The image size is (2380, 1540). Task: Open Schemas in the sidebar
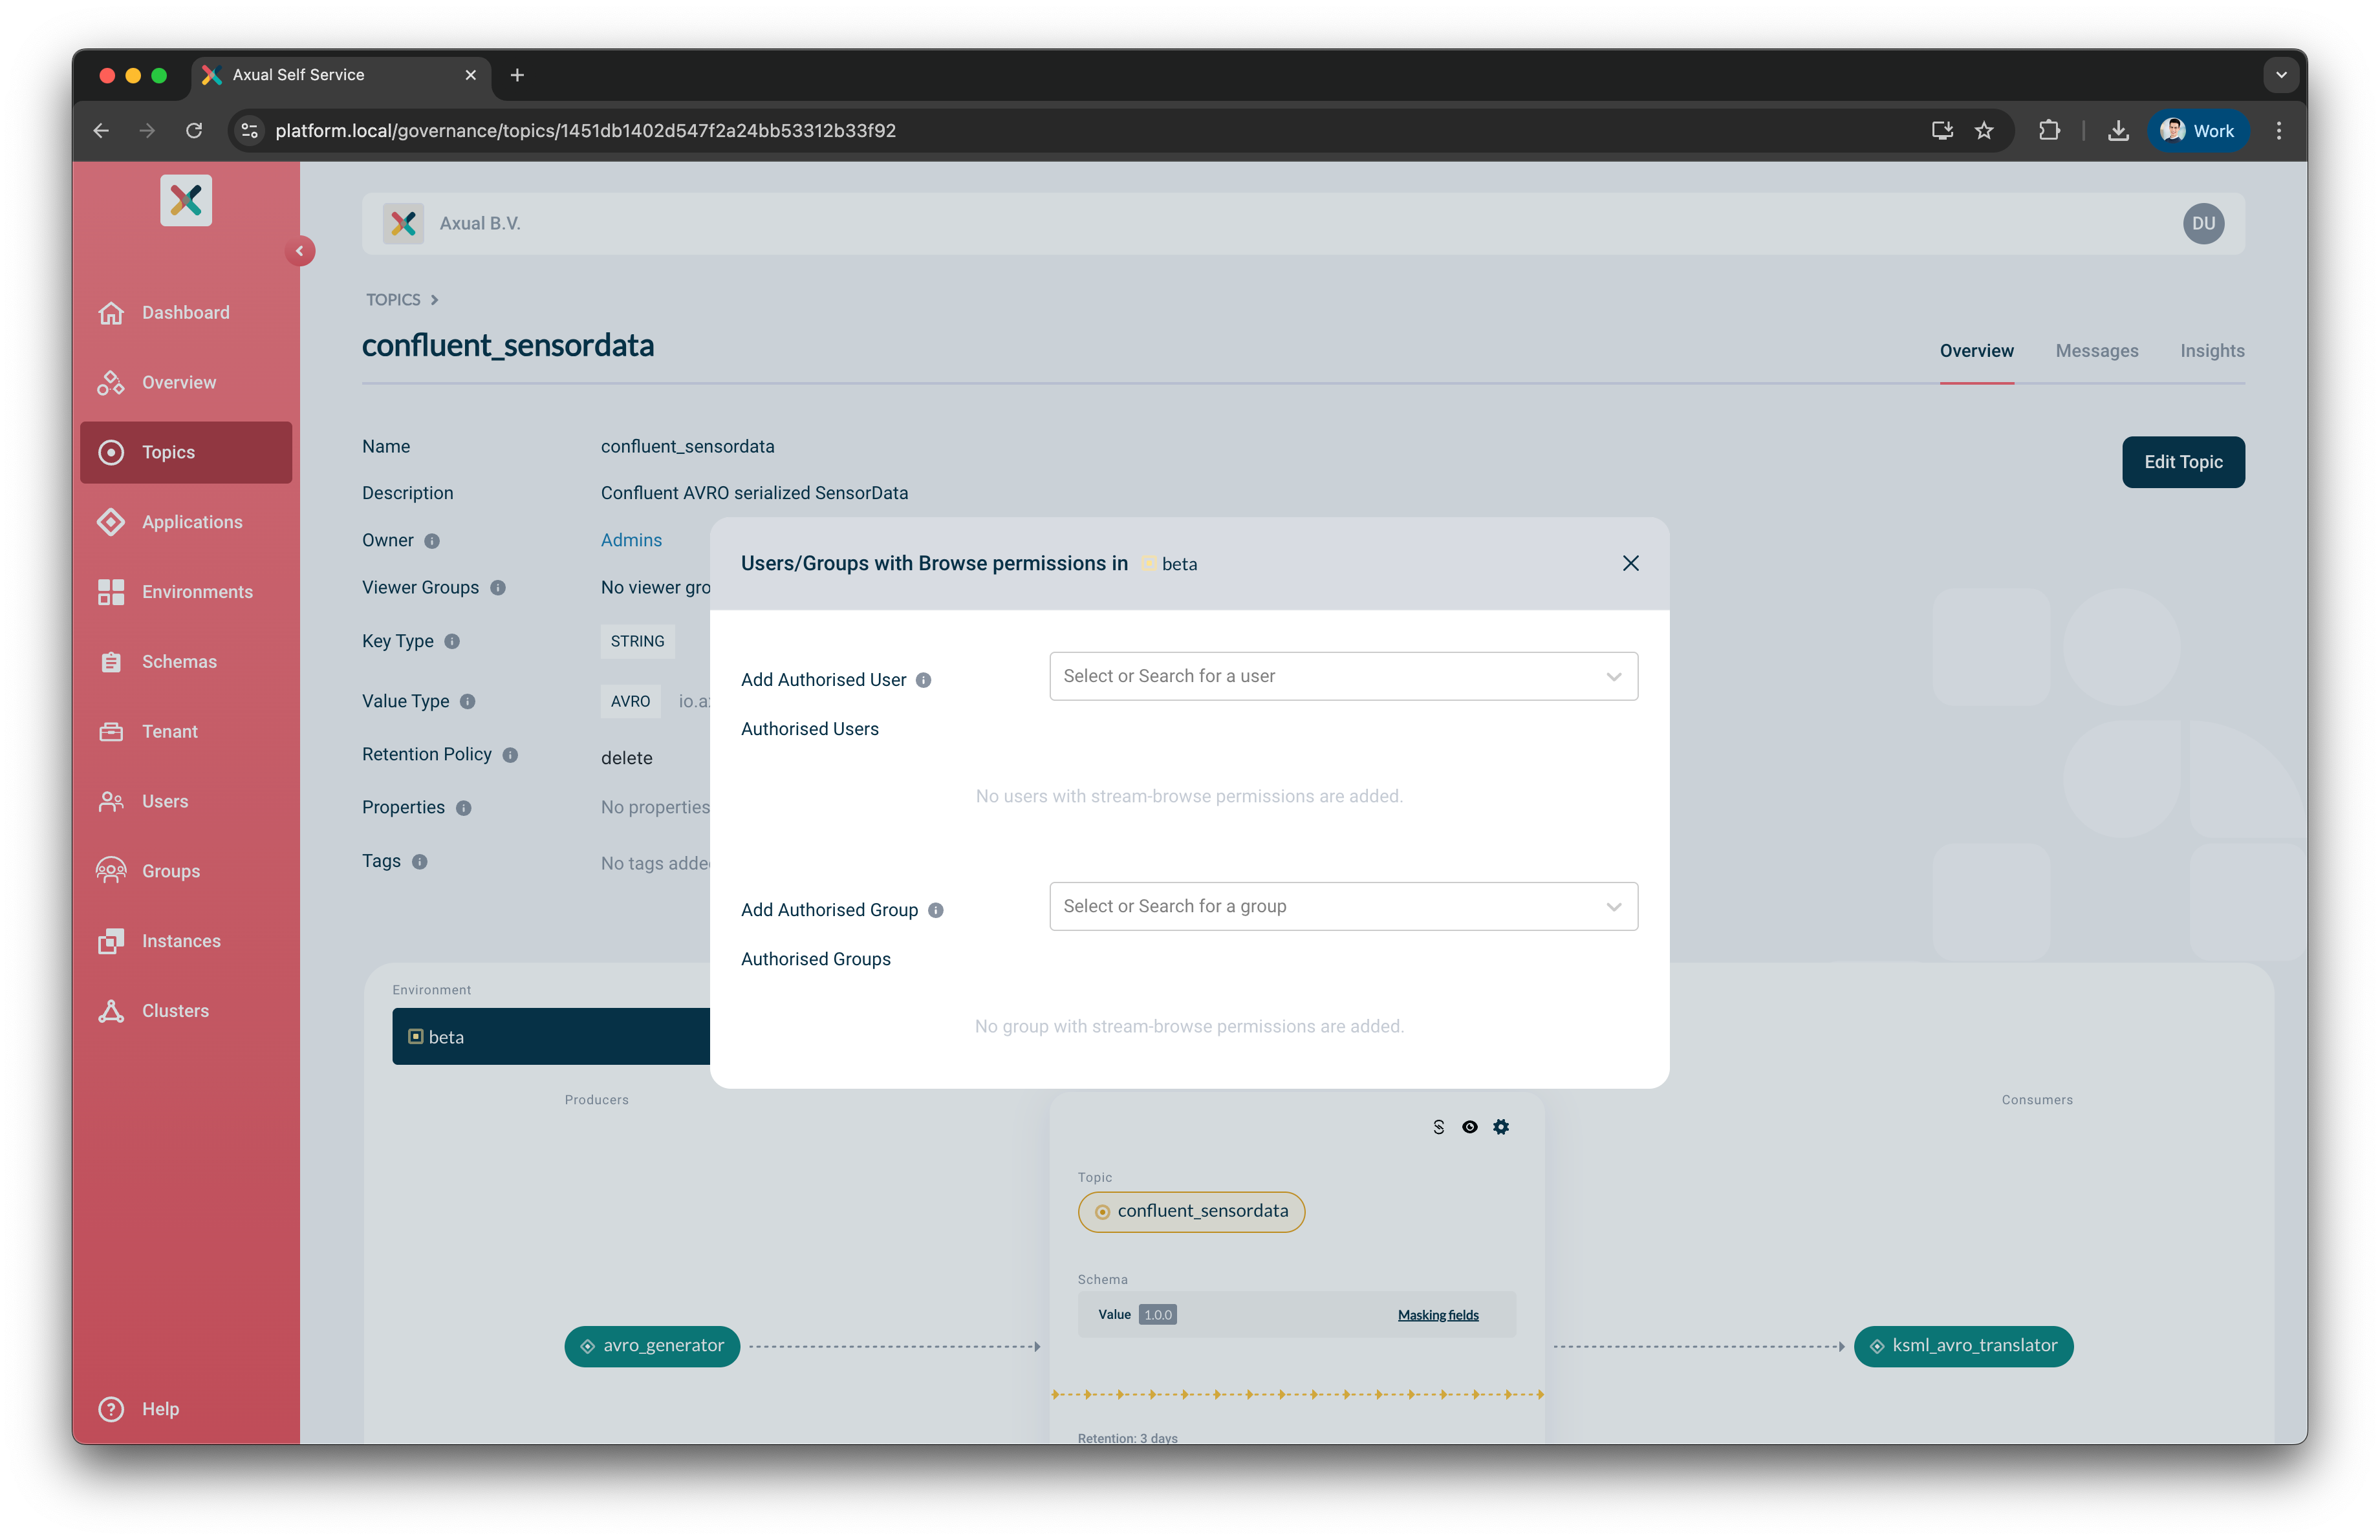tap(178, 661)
